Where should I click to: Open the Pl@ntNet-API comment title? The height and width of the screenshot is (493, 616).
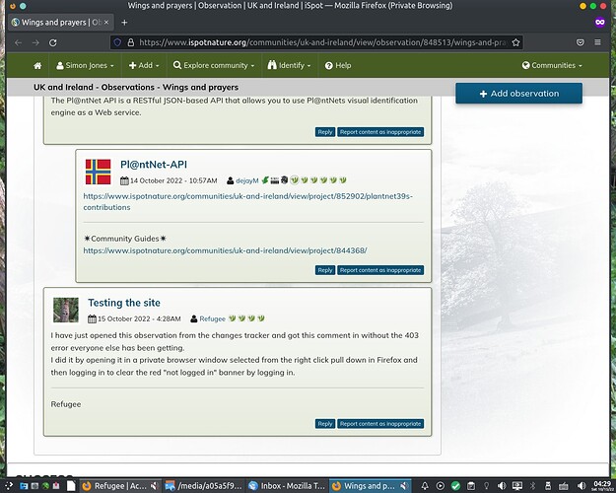click(154, 165)
